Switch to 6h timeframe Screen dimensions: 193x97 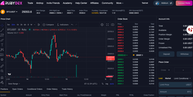(25, 25)
